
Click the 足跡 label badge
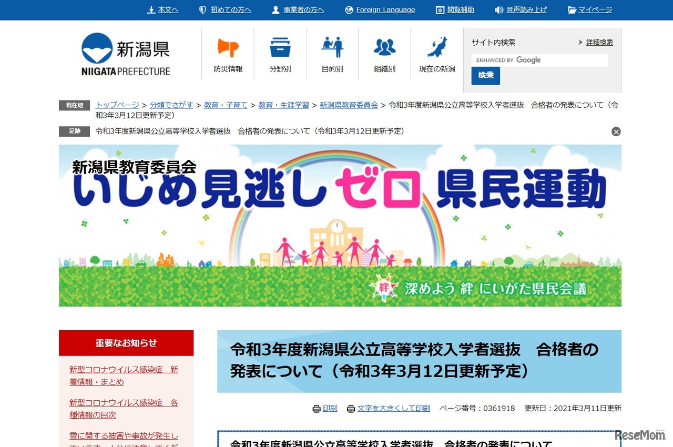[75, 131]
